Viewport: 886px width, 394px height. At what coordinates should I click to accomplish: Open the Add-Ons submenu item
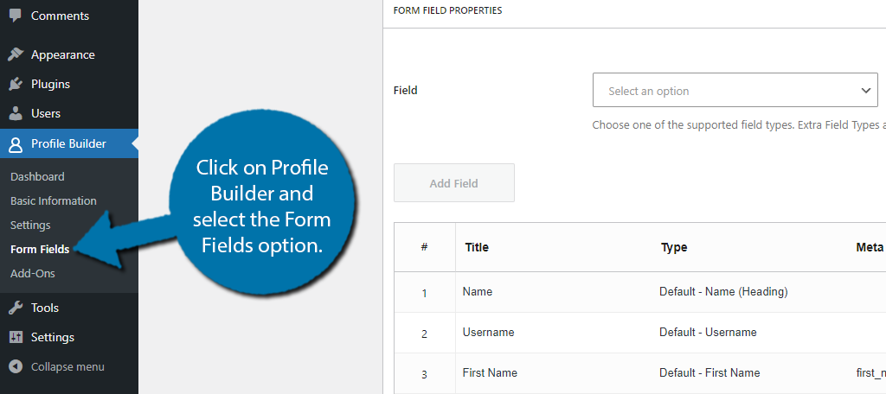(x=33, y=274)
